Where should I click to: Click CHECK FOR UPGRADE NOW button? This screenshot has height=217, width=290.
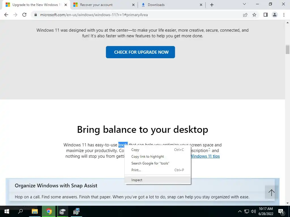(140, 52)
